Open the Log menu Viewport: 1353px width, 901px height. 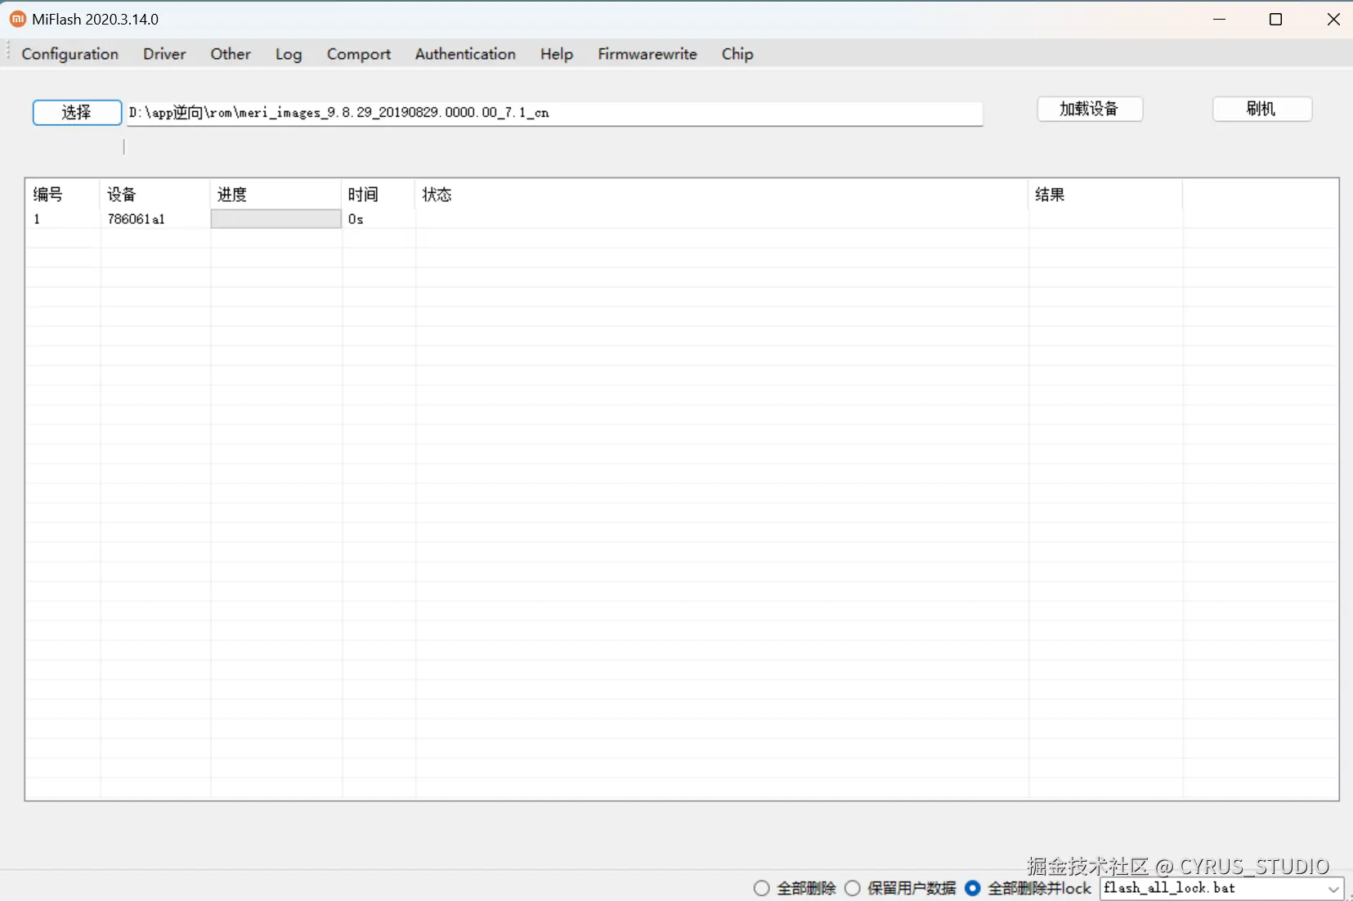(x=289, y=54)
